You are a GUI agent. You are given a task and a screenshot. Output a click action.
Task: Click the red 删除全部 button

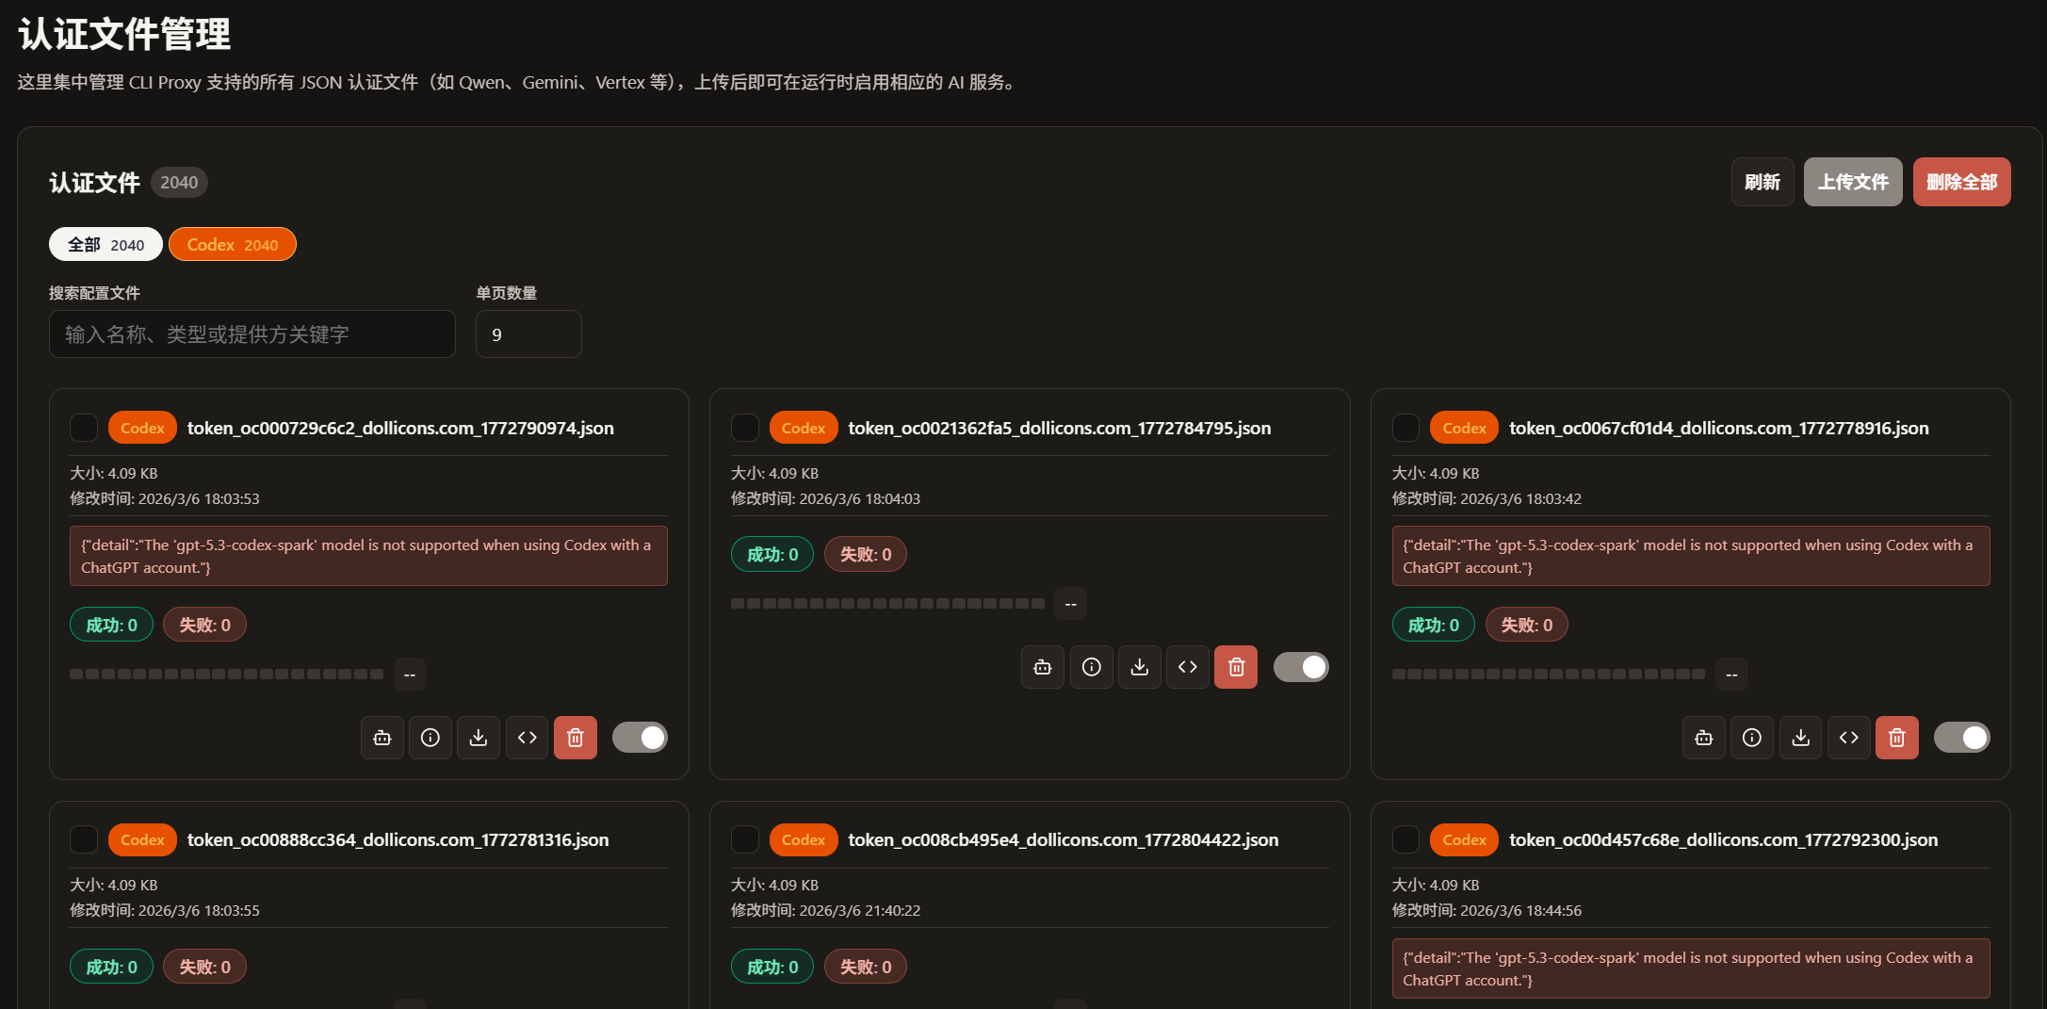1961,182
